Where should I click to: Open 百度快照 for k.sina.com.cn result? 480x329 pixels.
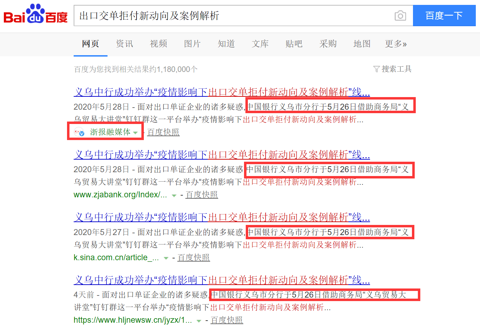click(x=194, y=257)
